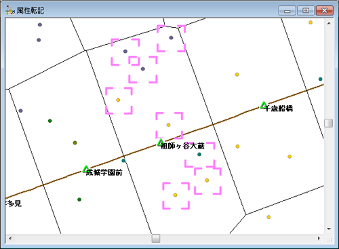This screenshot has height=249, width=339.
Task: Select the purple point in topmost pink bracket
Action: pyautogui.click(x=171, y=38)
